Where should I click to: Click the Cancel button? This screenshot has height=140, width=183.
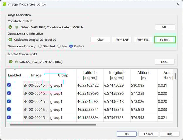(148, 134)
